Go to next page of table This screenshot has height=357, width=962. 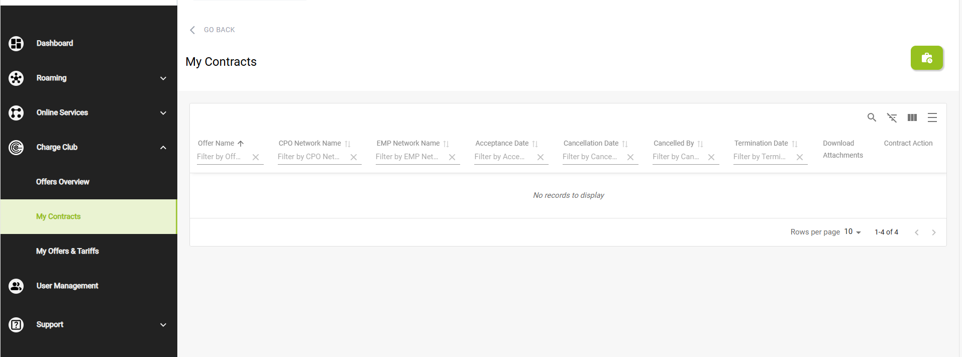(934, 232)
